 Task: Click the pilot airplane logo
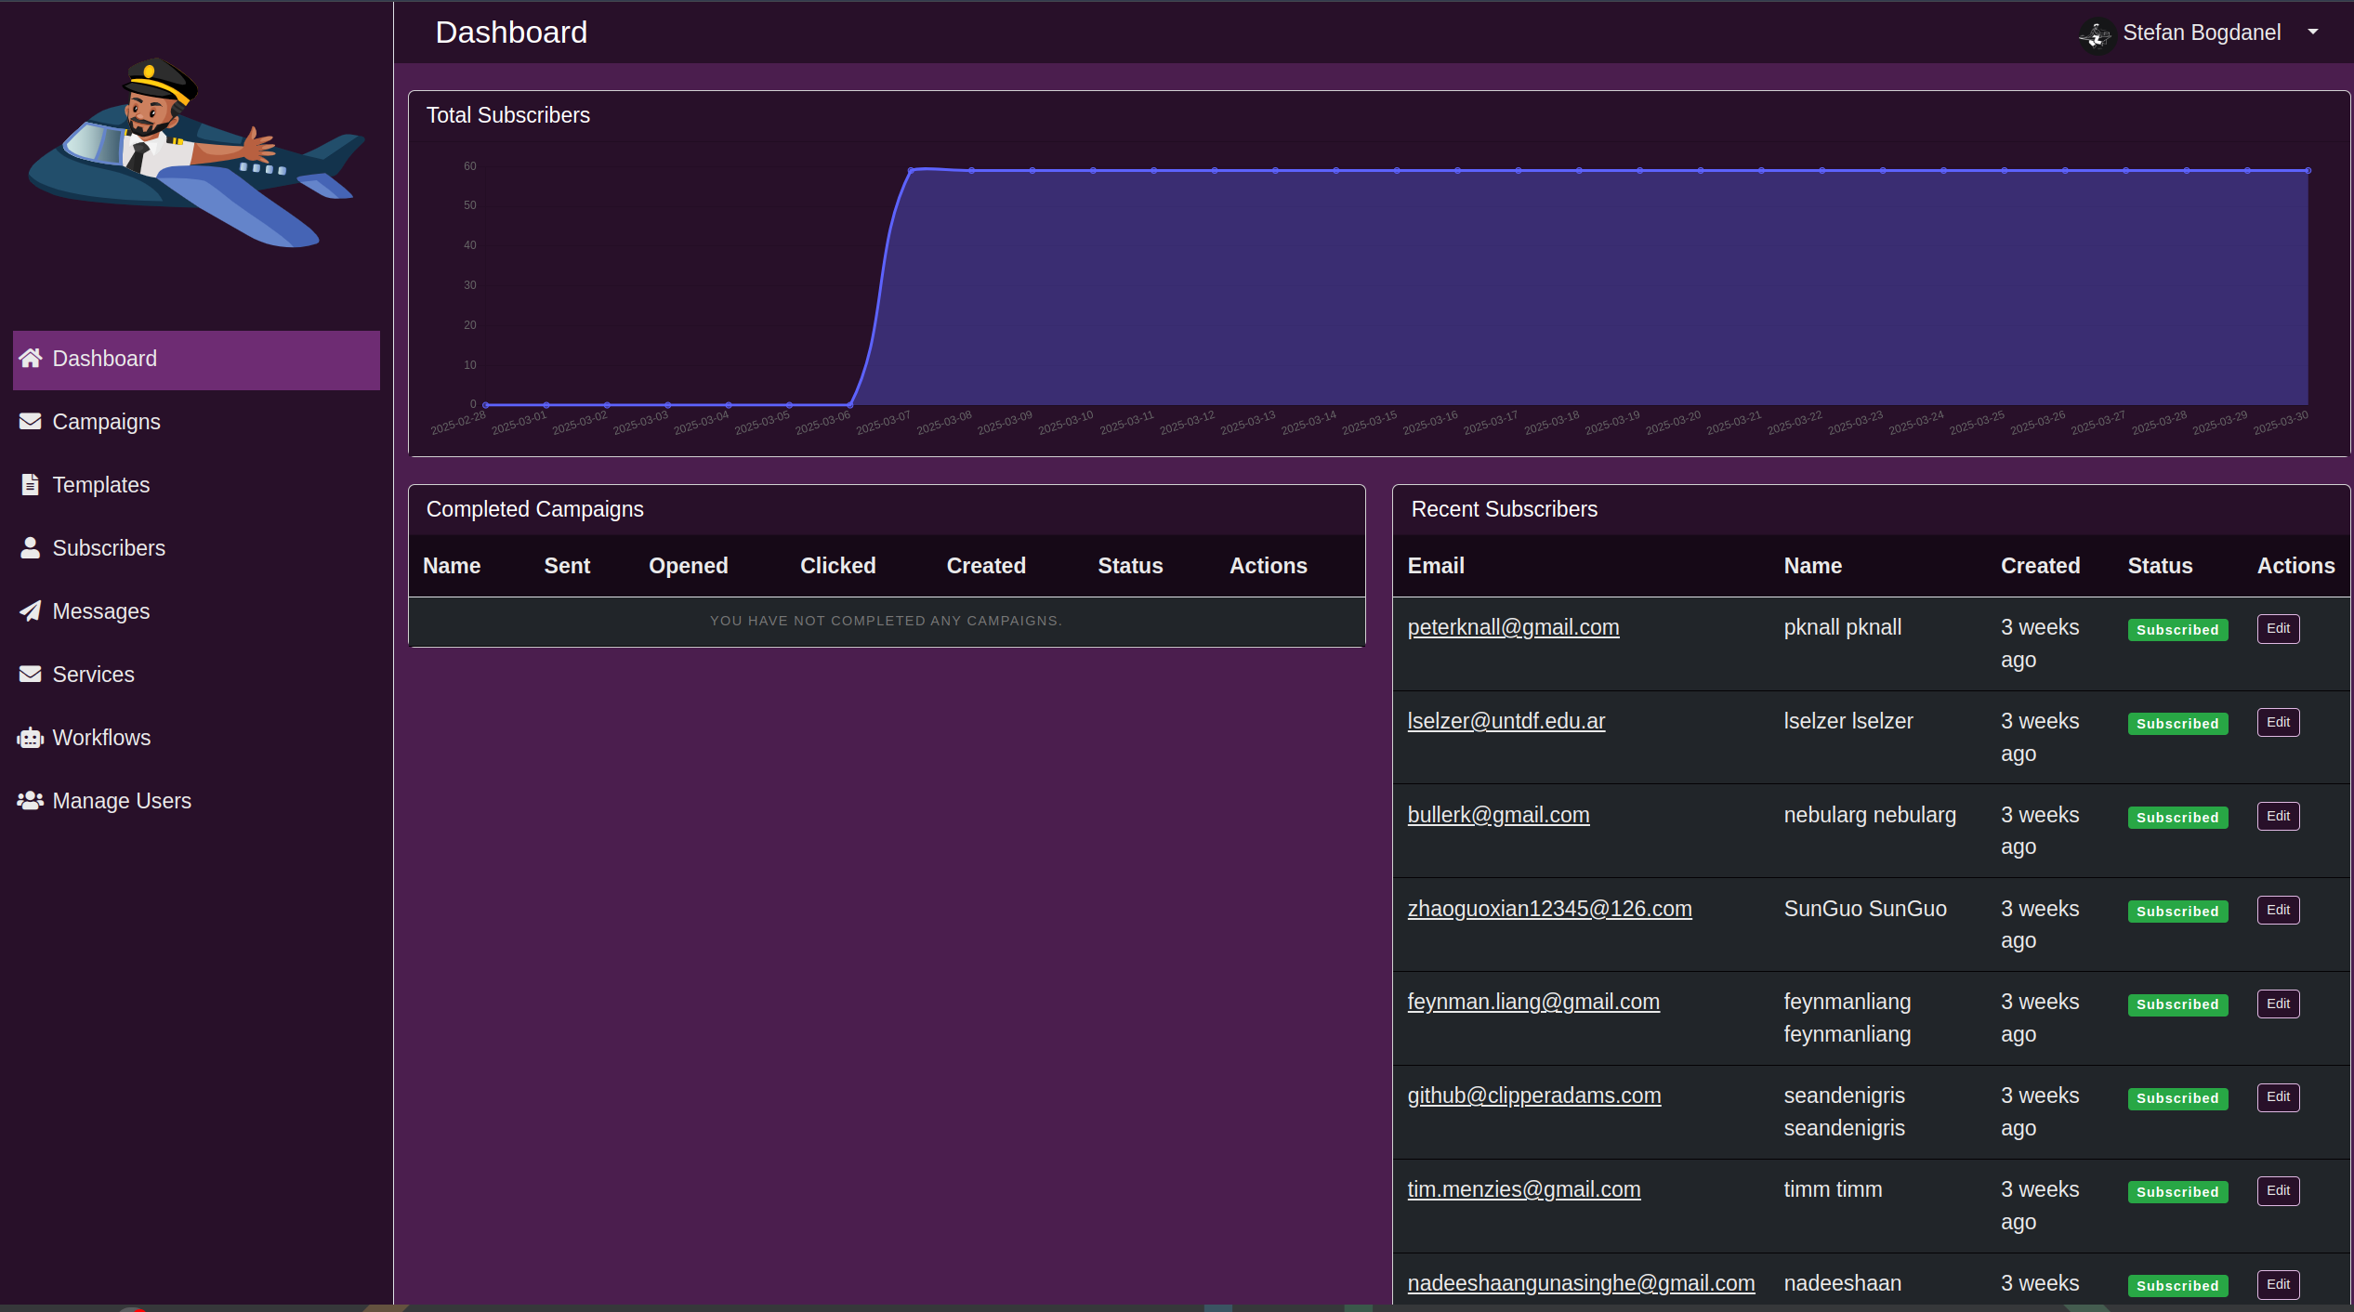(x=196, y=151)
